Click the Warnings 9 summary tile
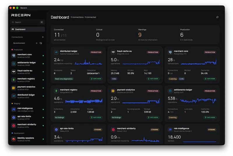This screenshot has height=156, width=233. click(156, 35)
